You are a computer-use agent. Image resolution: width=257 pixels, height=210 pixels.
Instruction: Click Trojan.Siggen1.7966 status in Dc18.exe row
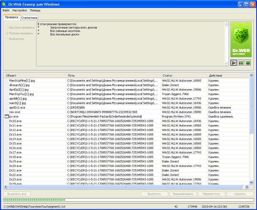tap(175, 157)
